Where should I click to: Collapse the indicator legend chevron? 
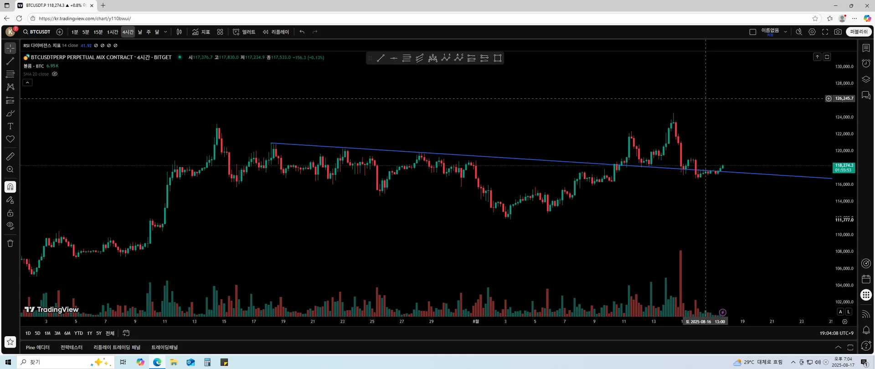28,82
